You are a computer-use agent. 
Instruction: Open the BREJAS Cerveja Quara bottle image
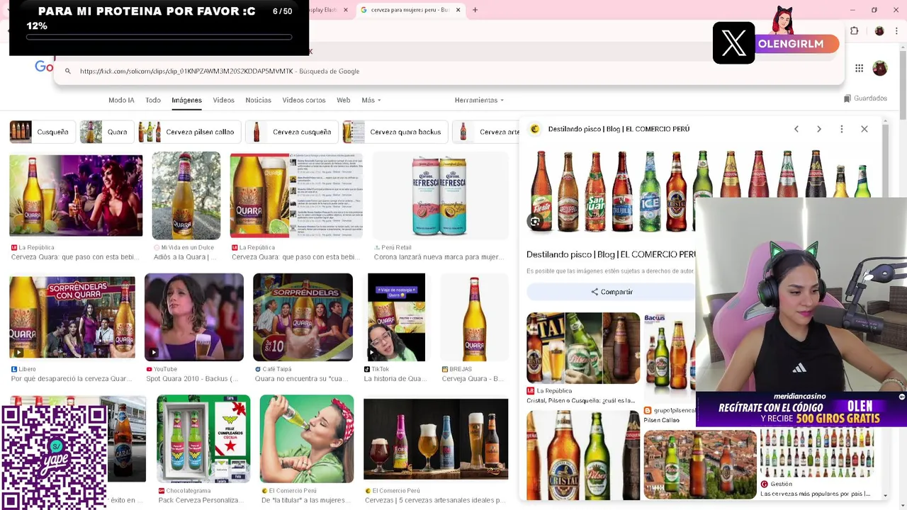click(x=474, y=317)
